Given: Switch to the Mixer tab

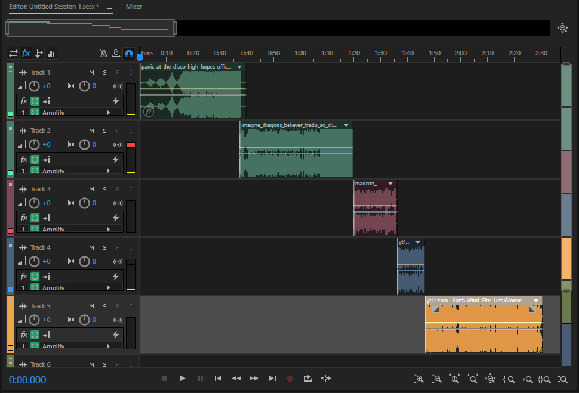Looking at the screenshot, I should point(134,7).
